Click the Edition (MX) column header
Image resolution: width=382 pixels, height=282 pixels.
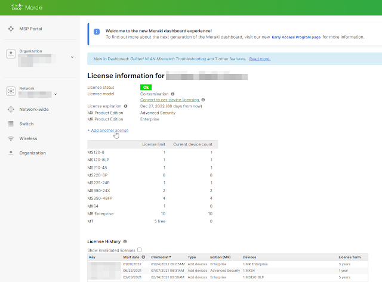pyautogui.click(x=220, y=257)
